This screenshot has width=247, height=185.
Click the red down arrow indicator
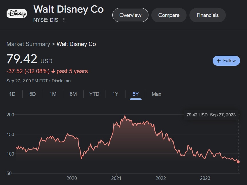tap(53, 71)
